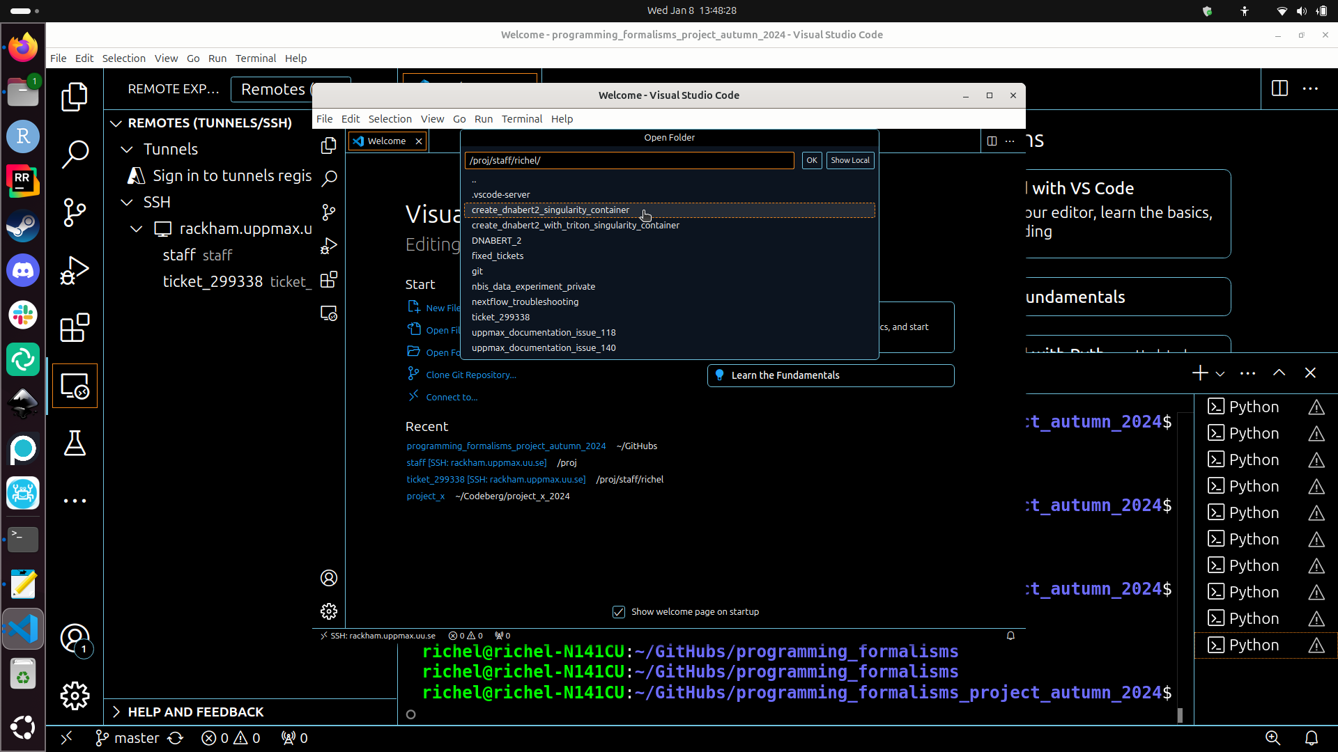Select ticket_299338 in the Remote Explorer tree

(237, 282)
